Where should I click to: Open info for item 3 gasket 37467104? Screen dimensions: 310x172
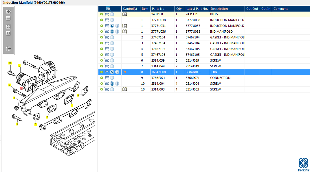(112, 43)
